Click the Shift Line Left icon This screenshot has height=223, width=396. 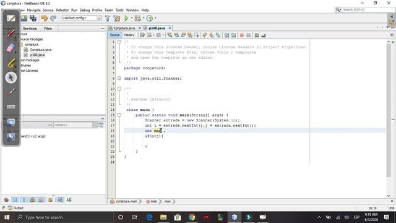pos(226,35)
